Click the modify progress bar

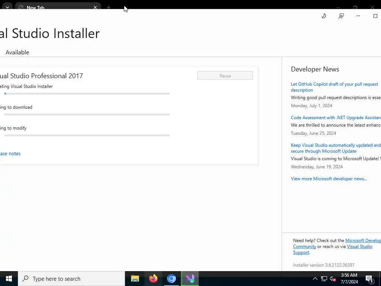87,136
